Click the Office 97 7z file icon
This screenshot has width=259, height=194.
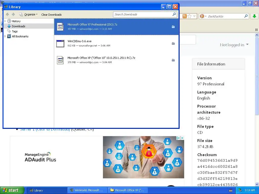pyautogui.click(x=60, y=27)
